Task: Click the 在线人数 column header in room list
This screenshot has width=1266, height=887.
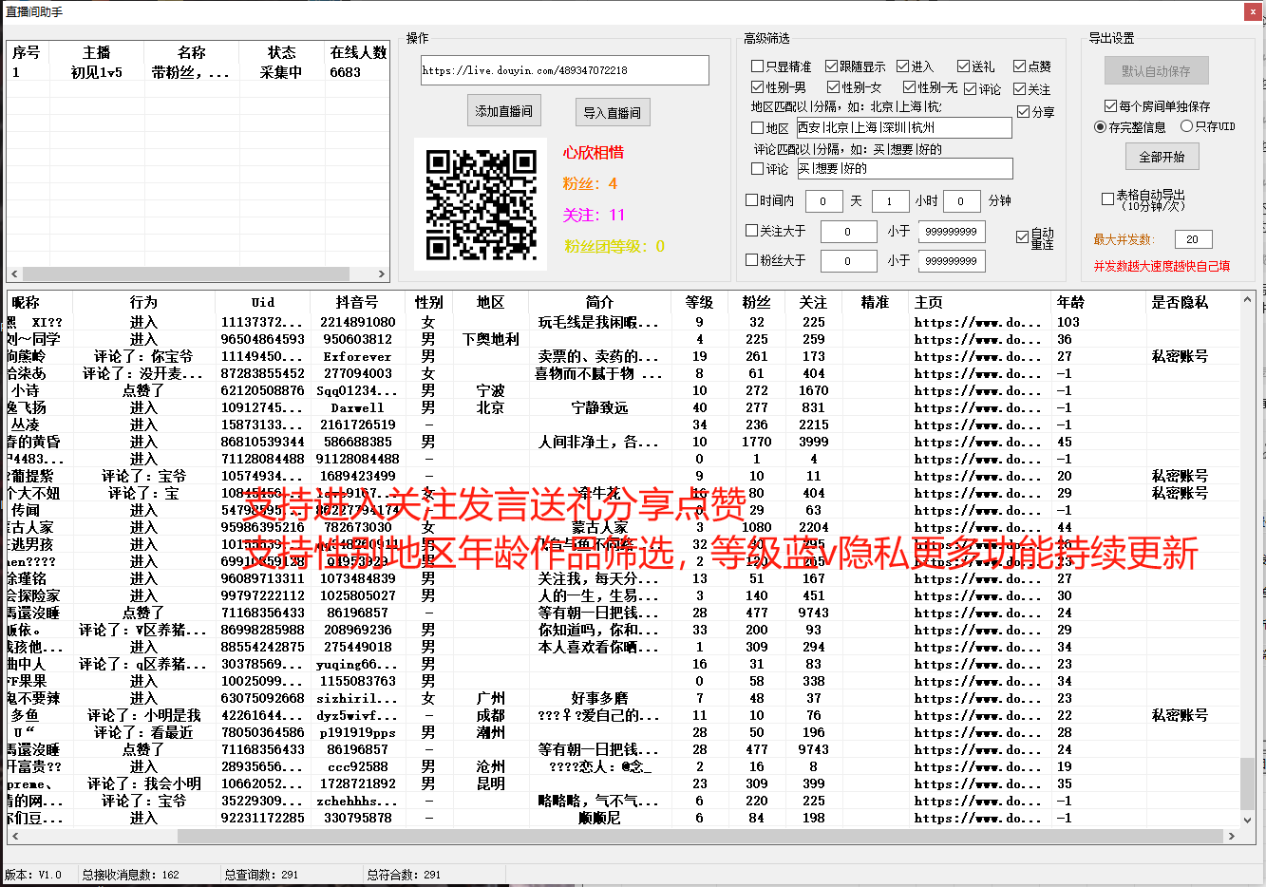Action: 357,52
